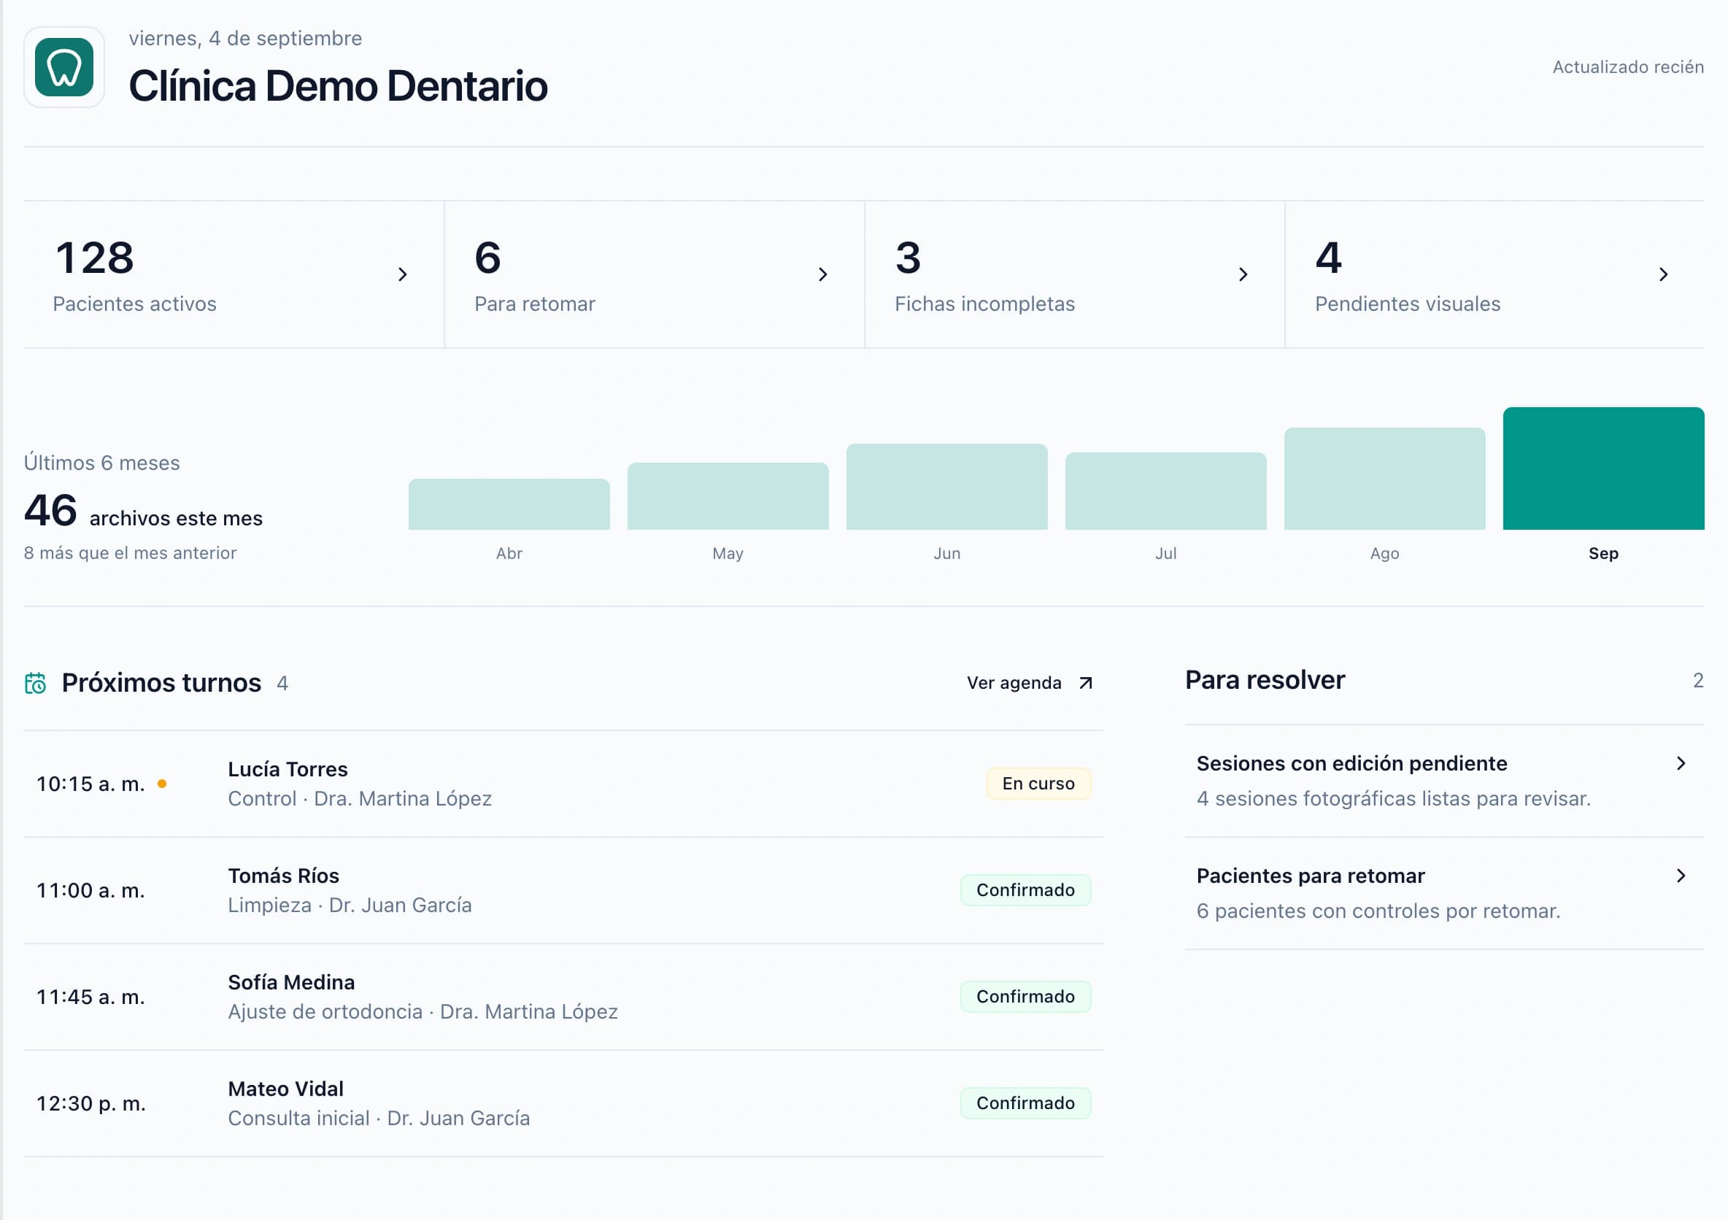Open the 3 Fichas incompletas card
The image size is (1728, 1220).
1075,274
